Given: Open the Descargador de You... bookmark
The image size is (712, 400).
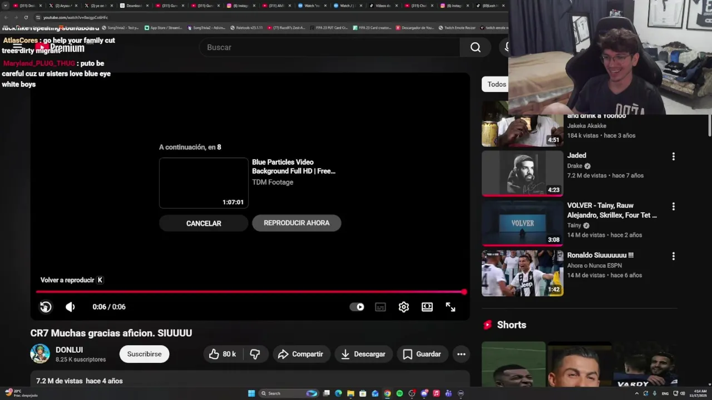Looking at the screenshot, I should coord(414,28).
